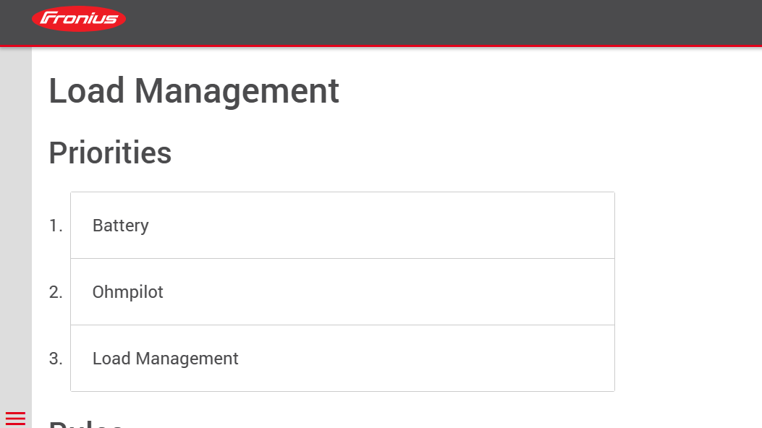
Task: Click the gray left sidebar strip
Action: 15,217
